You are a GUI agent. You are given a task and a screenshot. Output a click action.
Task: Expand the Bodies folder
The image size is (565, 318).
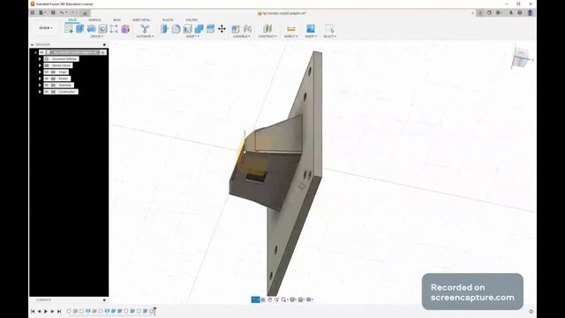click(40, 79)
